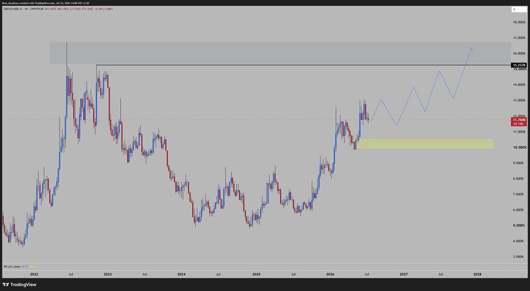
Task: Click the 2023 label on time axis
Action: click(108, 274)
